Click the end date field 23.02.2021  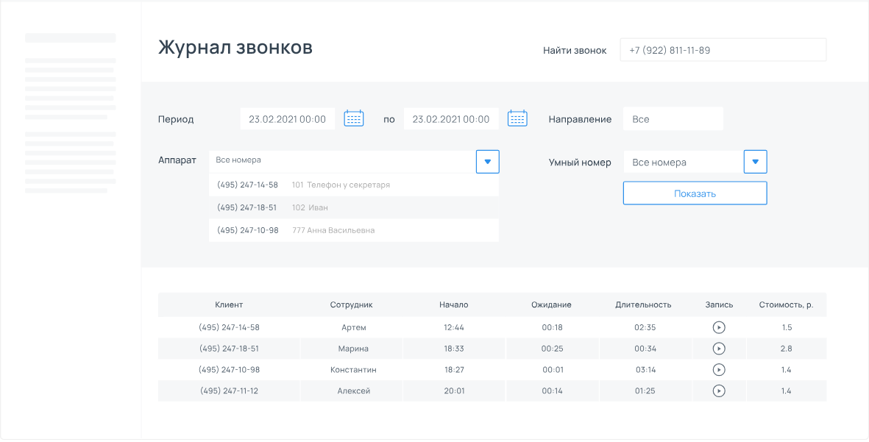point(451,118)
